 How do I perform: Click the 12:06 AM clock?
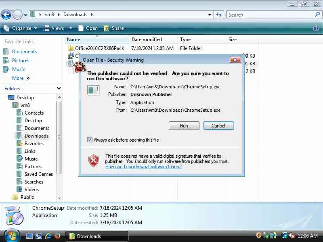point(308,236)
